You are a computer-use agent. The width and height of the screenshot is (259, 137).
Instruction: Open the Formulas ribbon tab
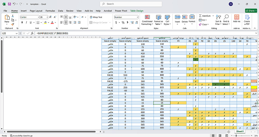coord(50,11)
